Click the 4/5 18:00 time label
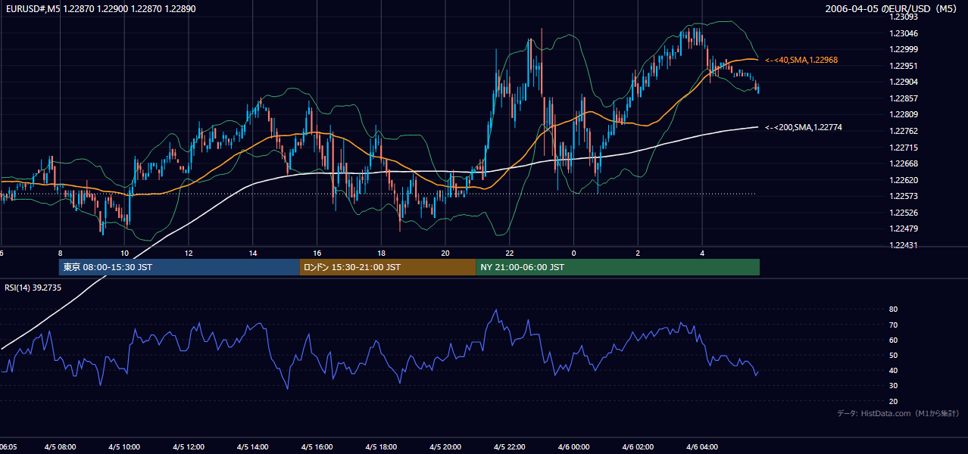Image resolution: width=968 pixels, height=454 pixels. pyautogui.click(x=382, y=447)
